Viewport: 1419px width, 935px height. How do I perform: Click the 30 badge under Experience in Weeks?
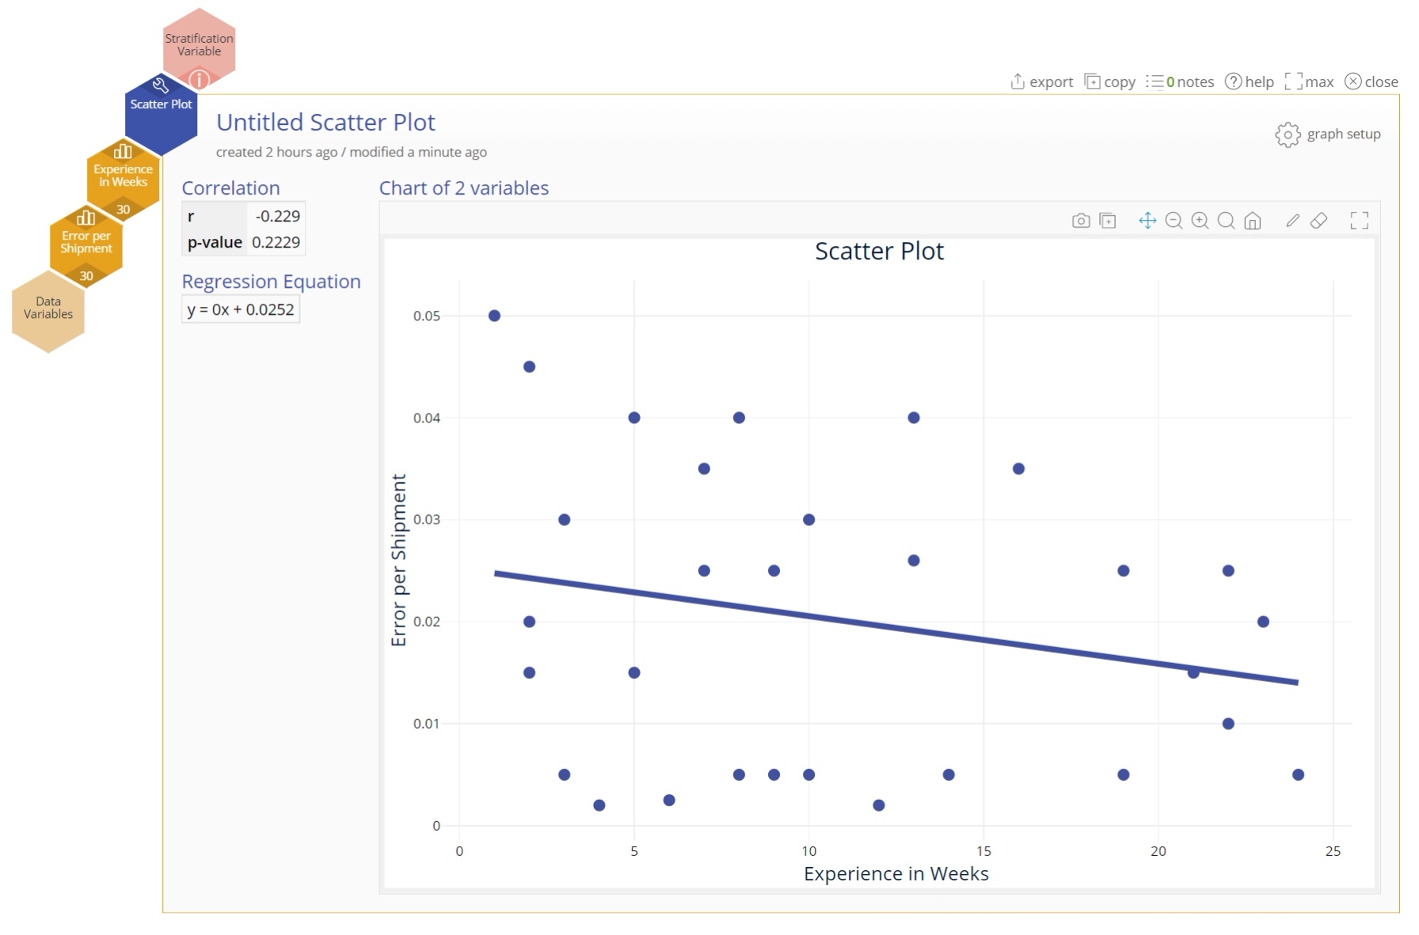coord(123,210)
